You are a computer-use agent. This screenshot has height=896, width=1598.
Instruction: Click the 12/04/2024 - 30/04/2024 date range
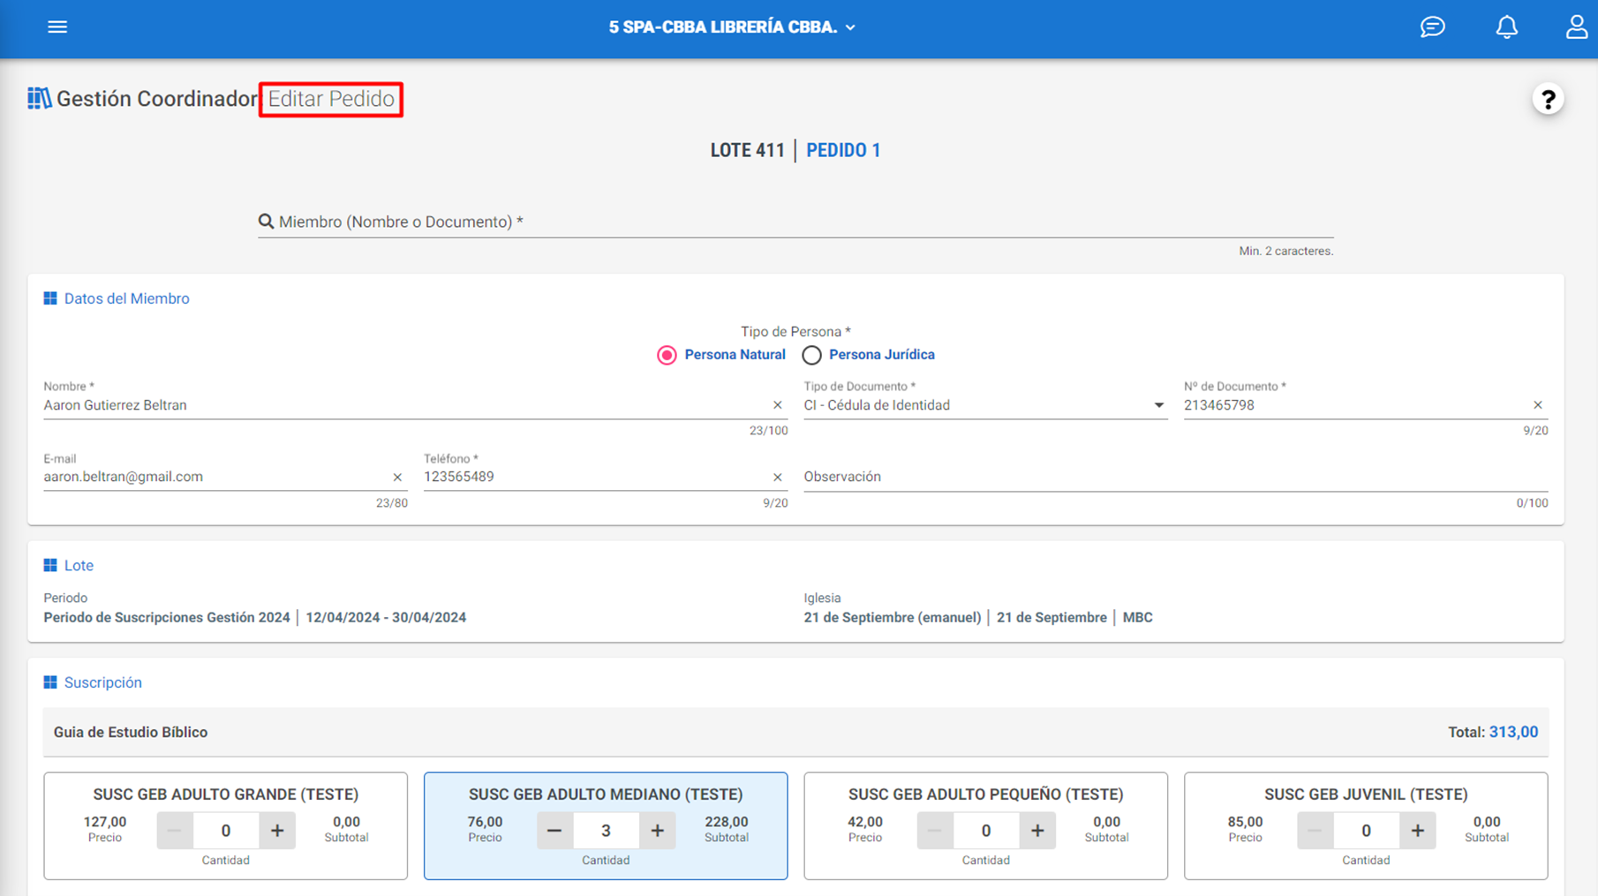[386, 617]
